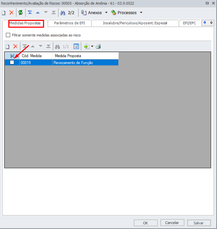Click the printer icon in grid toolbar
The height and width of the screenshot is (229, 217).
click(x=98, y=46)
